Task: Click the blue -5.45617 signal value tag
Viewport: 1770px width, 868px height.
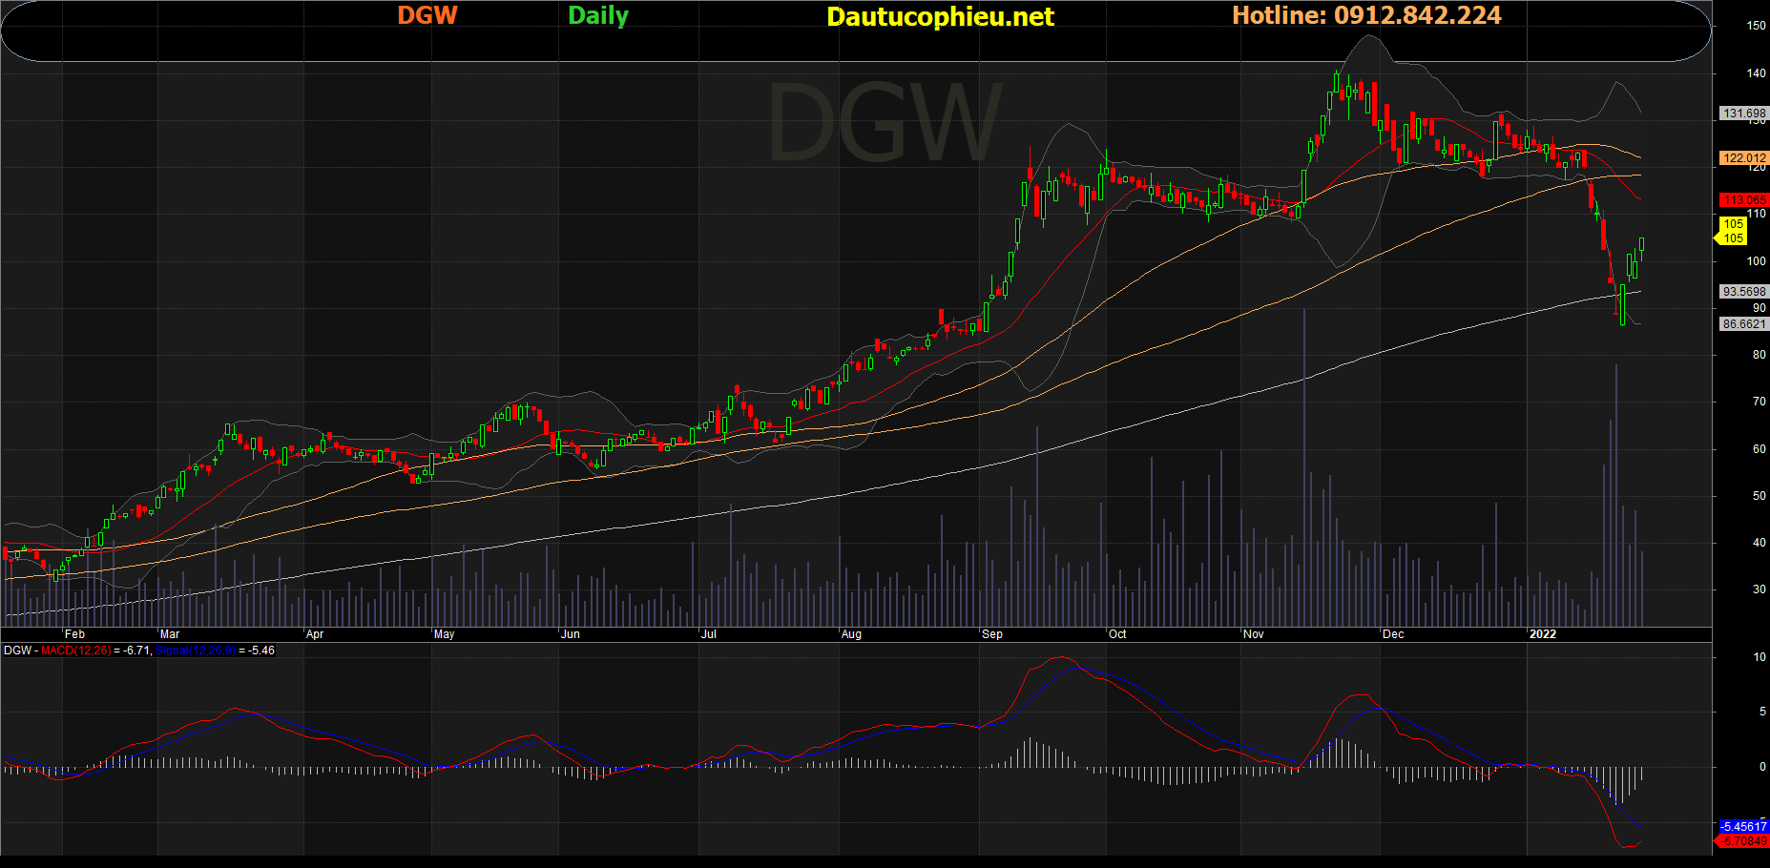Action: (1742, 827)
